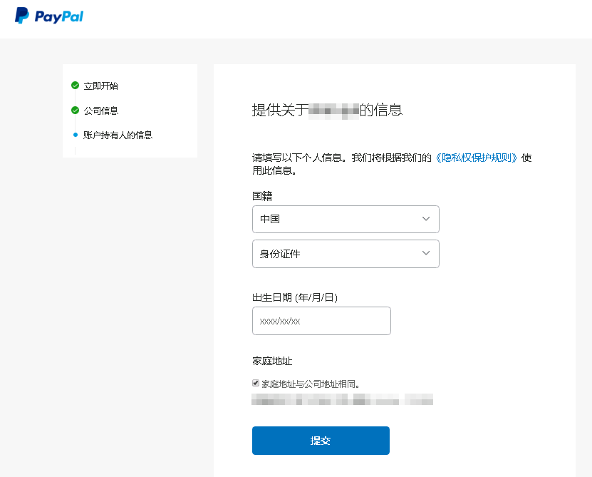The height and width of the screenshot is (477, 592).
Task: Click the checkmark icon in the progress sidebar
Action: [x=76, y=86]
